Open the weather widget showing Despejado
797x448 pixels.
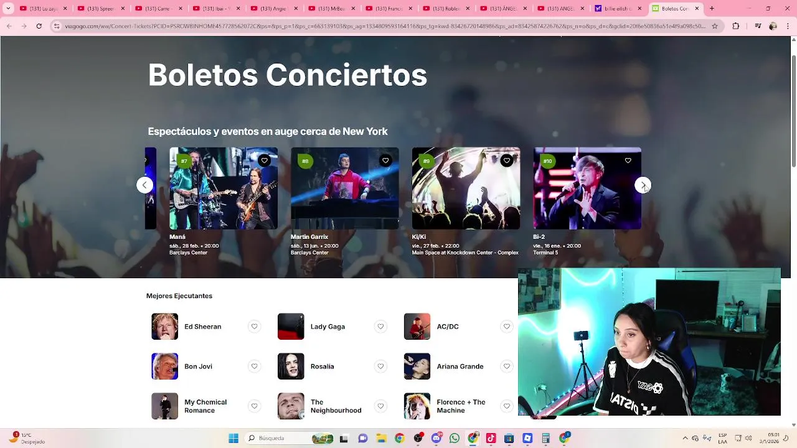(28, 438)
